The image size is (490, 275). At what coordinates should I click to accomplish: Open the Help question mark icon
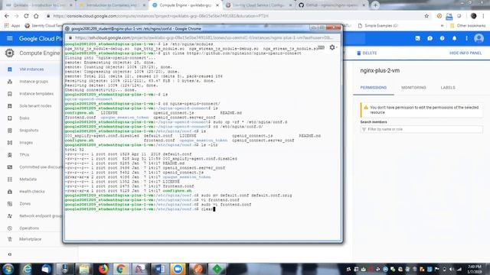[442, 38]
